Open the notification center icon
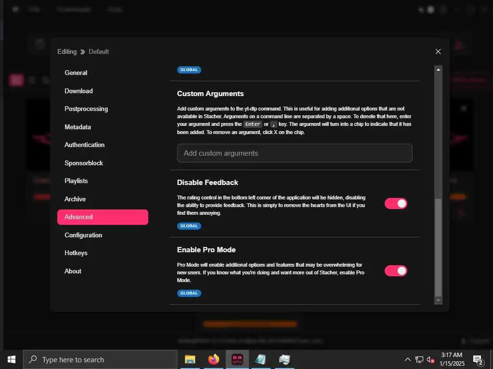Screen dimensions: 493x369 [478, 360]
